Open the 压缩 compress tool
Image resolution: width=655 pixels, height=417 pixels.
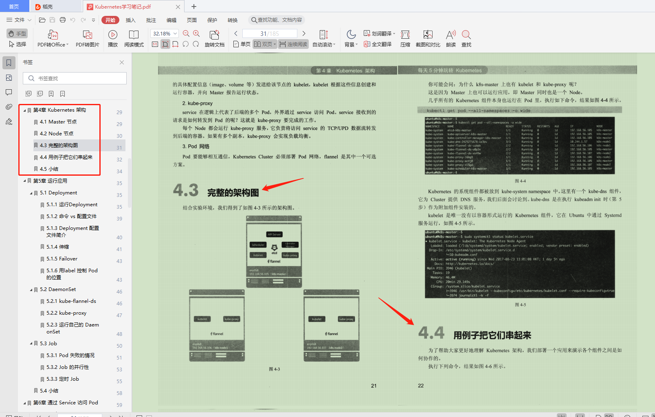tap(405, 38)
